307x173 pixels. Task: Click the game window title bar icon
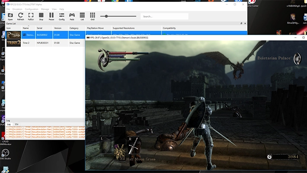coord(88,38)
